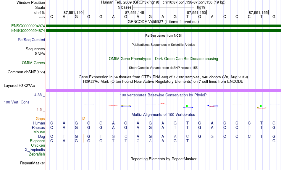281x170 pixels.
Task: Open the OMIM Genes track label
Action: click(x=33, y=63)
